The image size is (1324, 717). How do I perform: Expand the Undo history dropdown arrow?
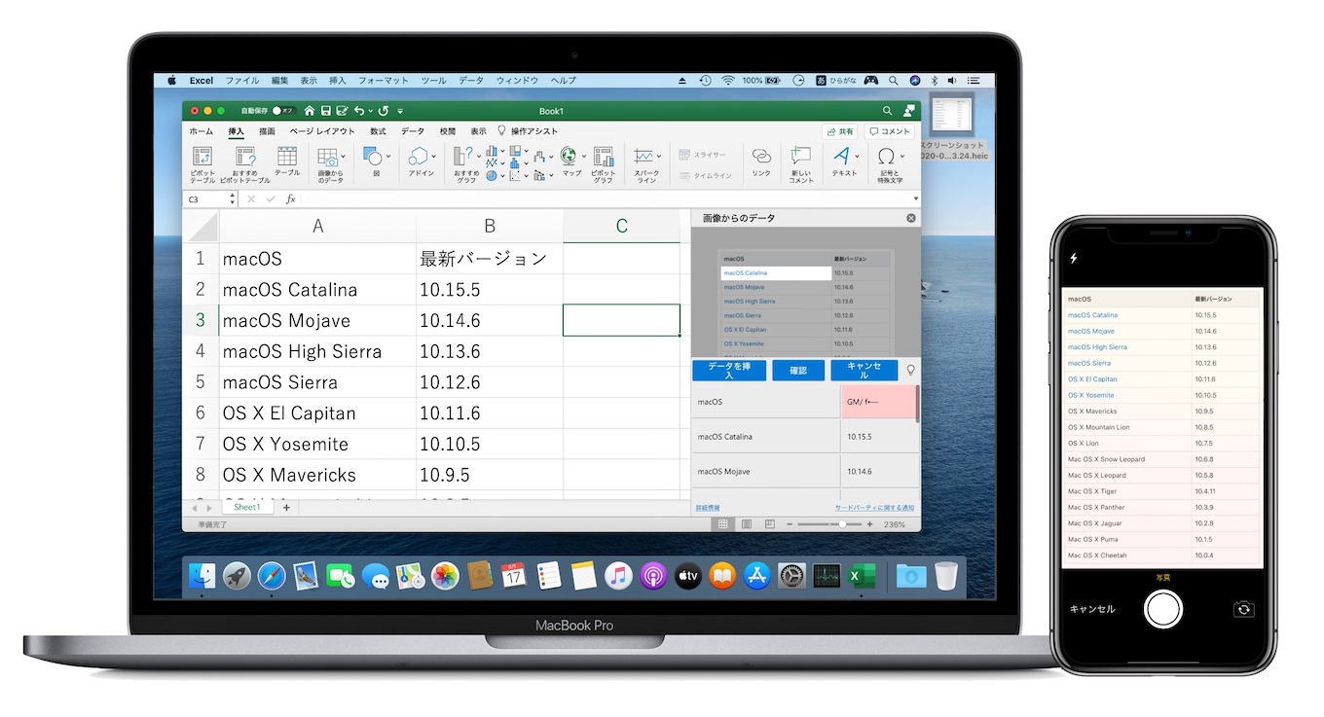[371, 112]
